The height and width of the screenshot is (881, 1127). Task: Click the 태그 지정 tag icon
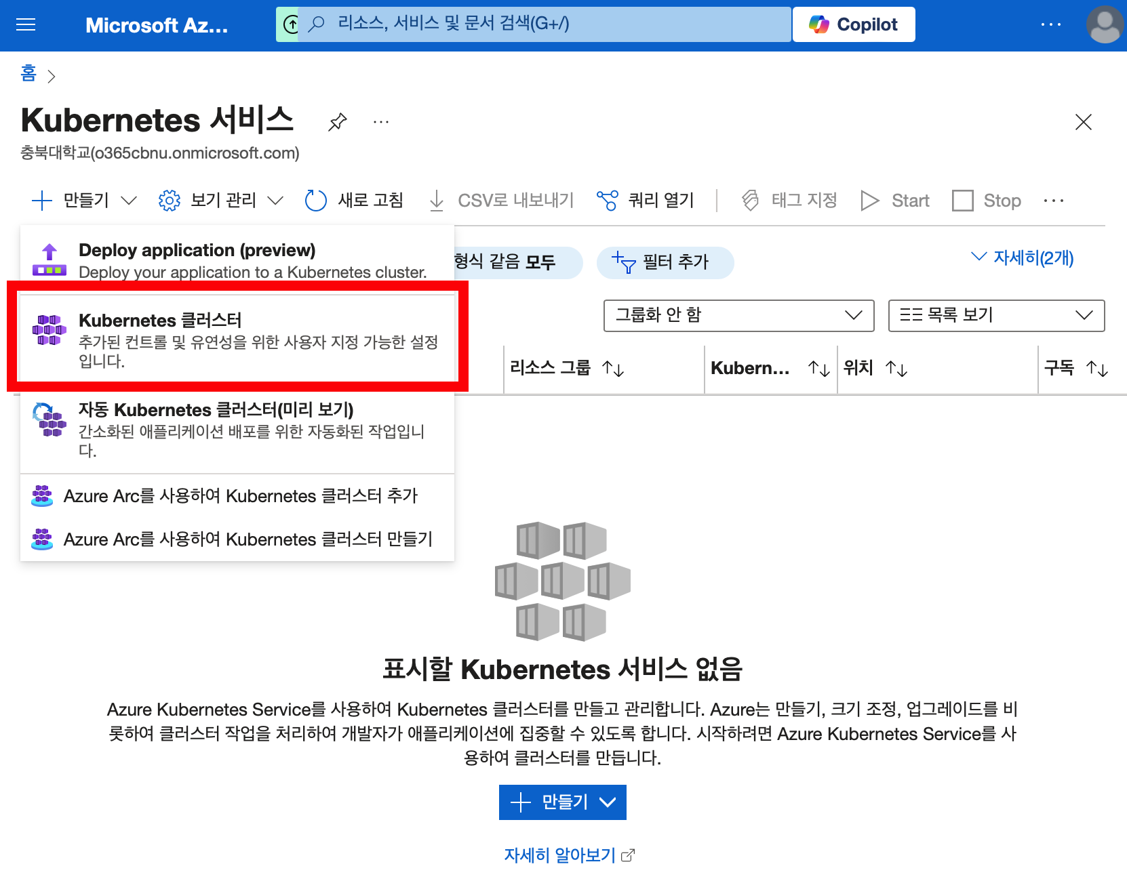pos(751,201)
